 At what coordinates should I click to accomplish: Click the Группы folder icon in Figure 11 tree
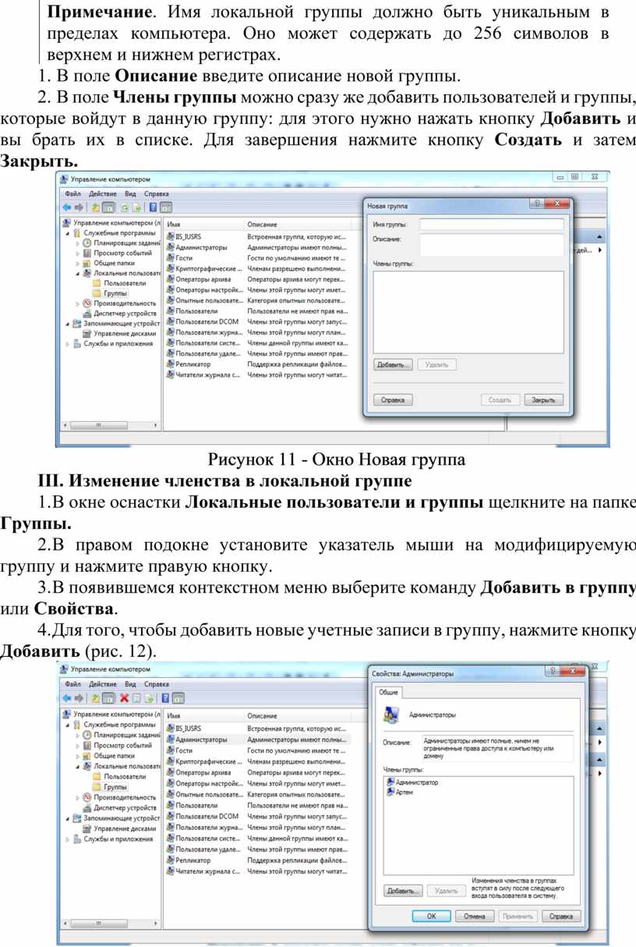click(x=97, y=293)
